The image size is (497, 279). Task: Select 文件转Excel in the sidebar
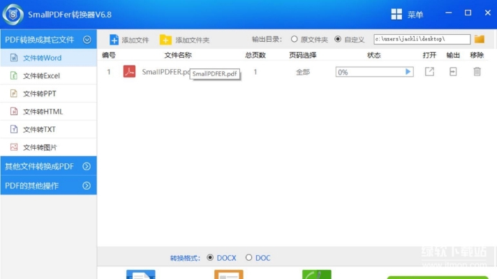point(48,76)
